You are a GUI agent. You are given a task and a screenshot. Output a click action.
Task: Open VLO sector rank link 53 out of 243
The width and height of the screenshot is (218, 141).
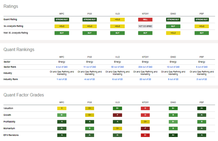coord(117,67)
